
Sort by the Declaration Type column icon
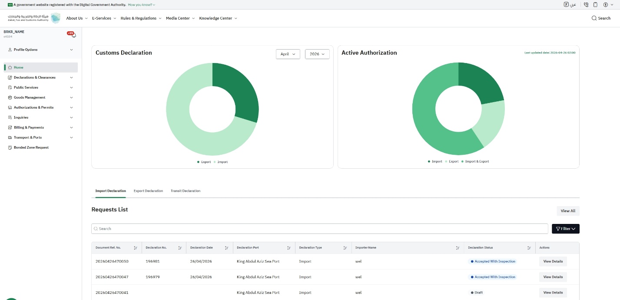(x=345, y=248)
